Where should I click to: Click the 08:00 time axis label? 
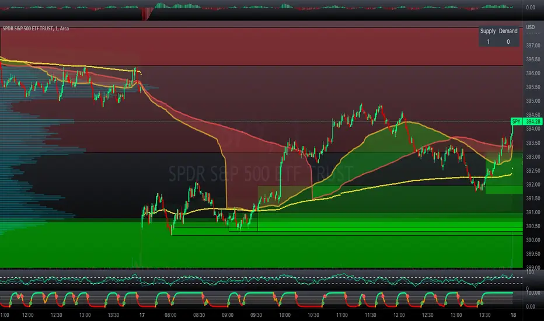(x=170, y=315)
